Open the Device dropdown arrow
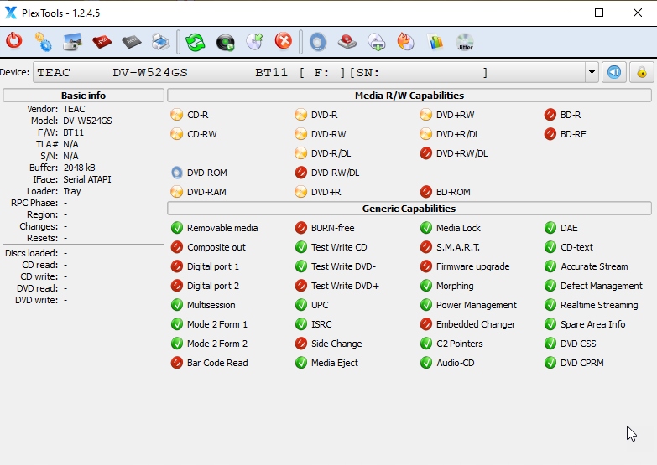 [592, 72]
